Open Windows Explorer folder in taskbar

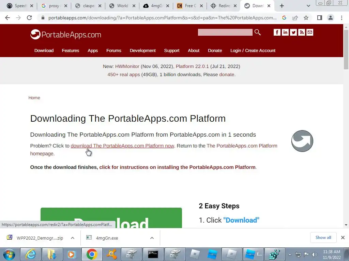(52, 254)
